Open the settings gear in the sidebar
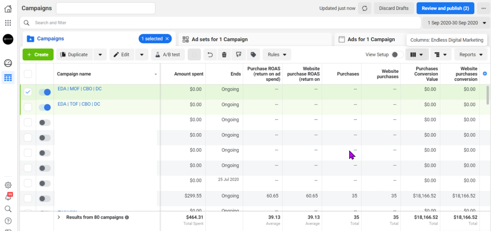 click(8, 185)
